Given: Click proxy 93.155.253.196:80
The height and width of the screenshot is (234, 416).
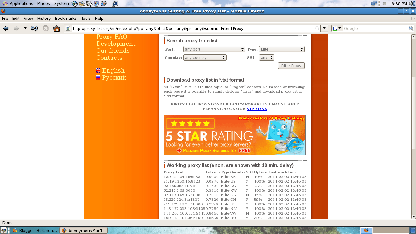Looking at the screenshot, I should (181, 186).
